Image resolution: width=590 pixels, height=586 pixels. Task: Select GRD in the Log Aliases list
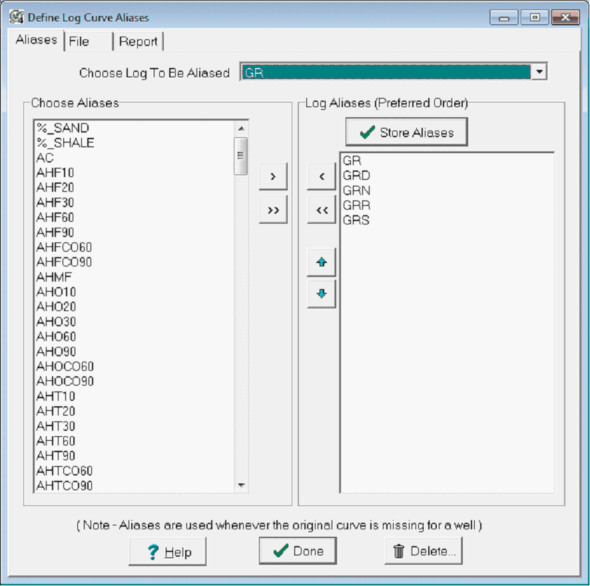tap(356, 176)
